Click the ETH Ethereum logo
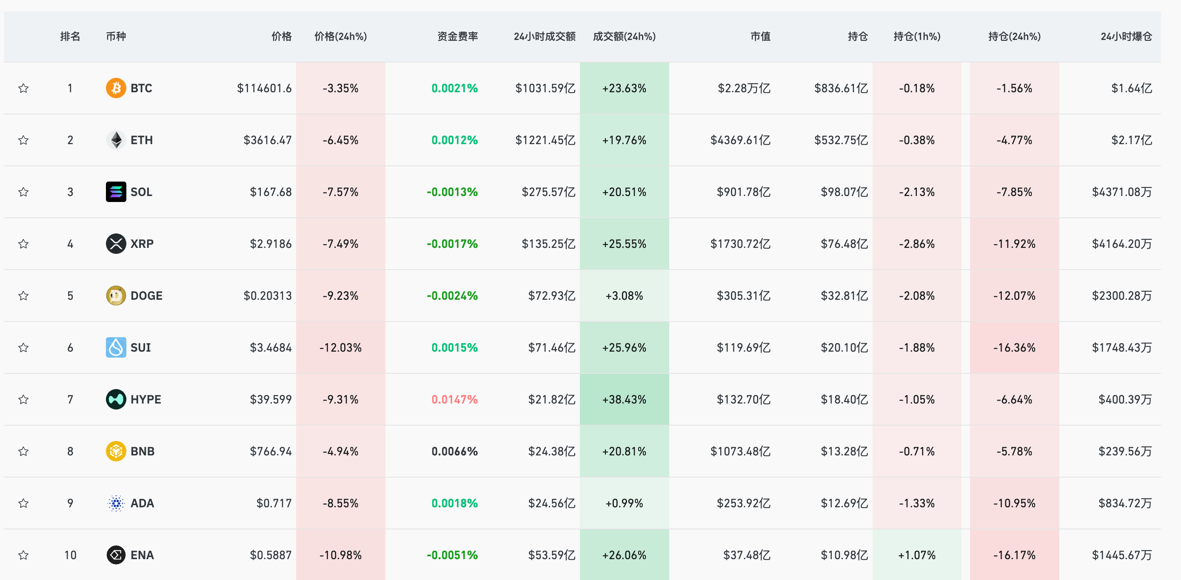1181x580 pixels. tap(116, 140)
